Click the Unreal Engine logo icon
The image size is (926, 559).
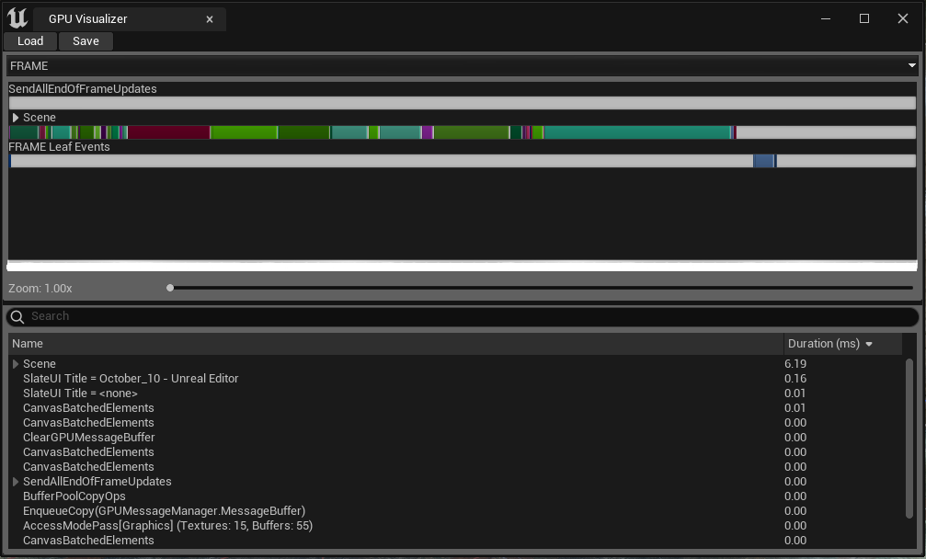[17, 18]
